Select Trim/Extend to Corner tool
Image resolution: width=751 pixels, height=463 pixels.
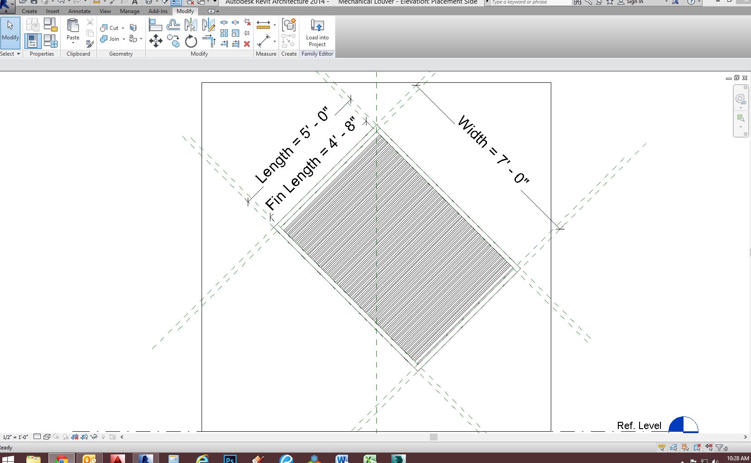pyautogui.click(x=208, y=41)
